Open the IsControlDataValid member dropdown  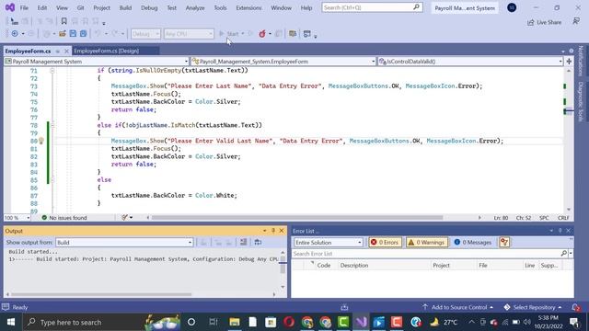pos(470,62)
